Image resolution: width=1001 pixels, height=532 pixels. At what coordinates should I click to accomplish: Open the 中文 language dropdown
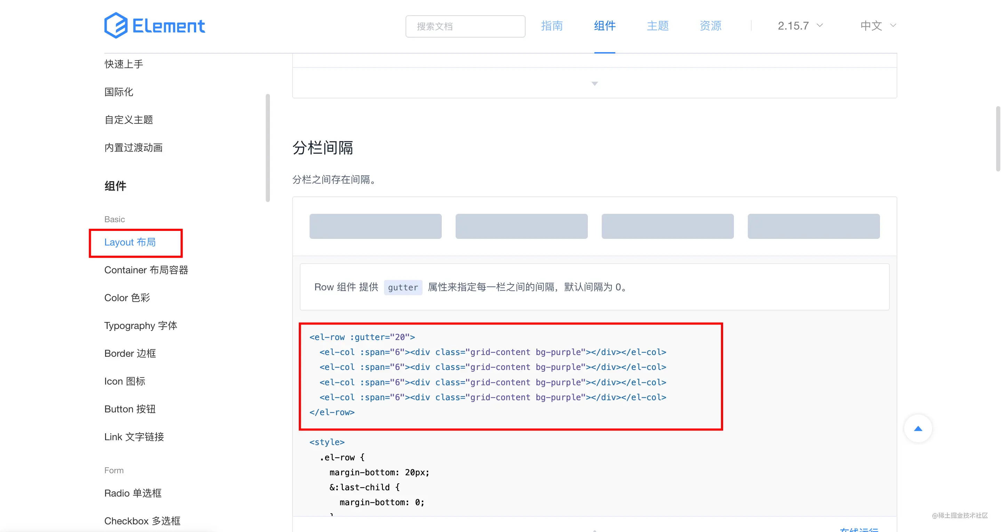tap(878, 26)
